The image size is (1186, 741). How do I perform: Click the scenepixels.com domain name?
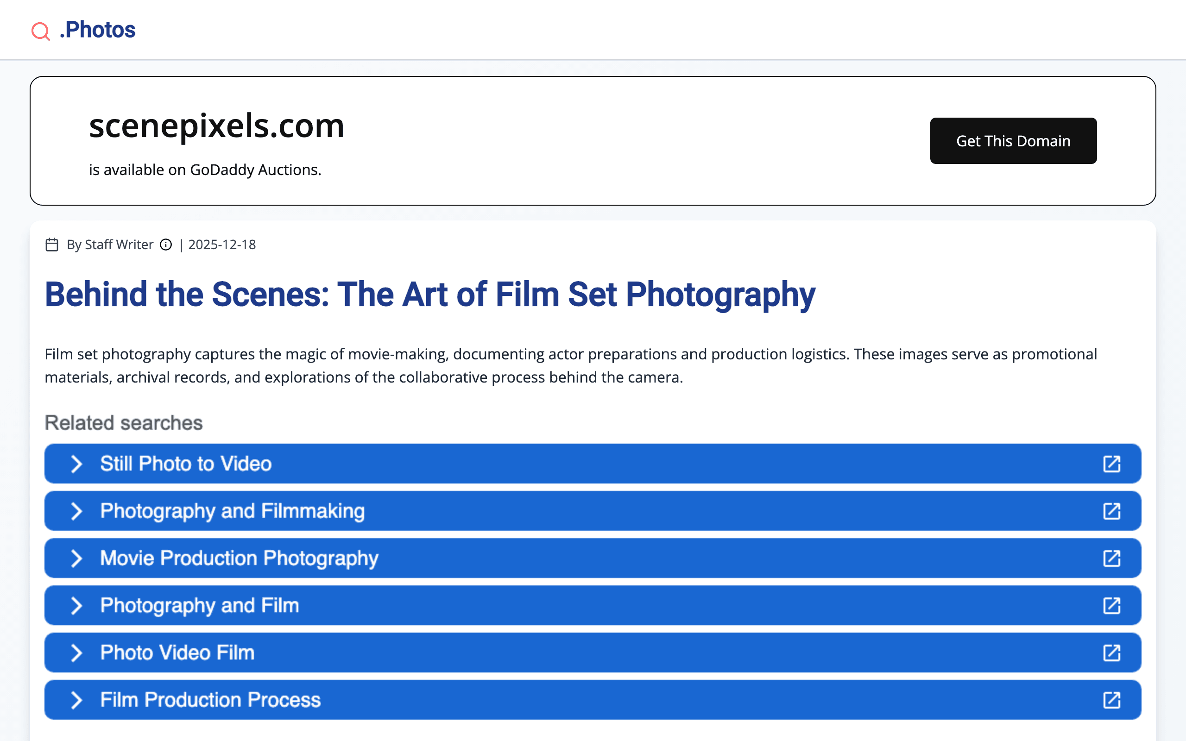pos(216,126)
